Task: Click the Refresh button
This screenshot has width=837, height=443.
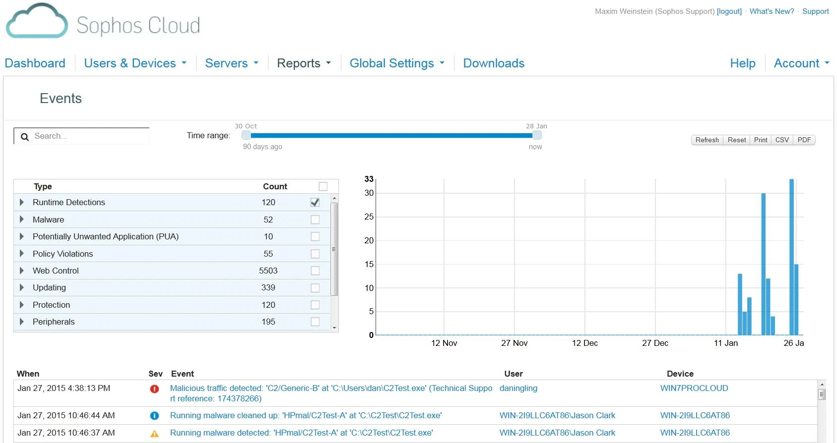Action: [x=707, y=140]
